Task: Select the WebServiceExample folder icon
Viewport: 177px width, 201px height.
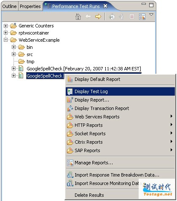Action: click(13, 40)
